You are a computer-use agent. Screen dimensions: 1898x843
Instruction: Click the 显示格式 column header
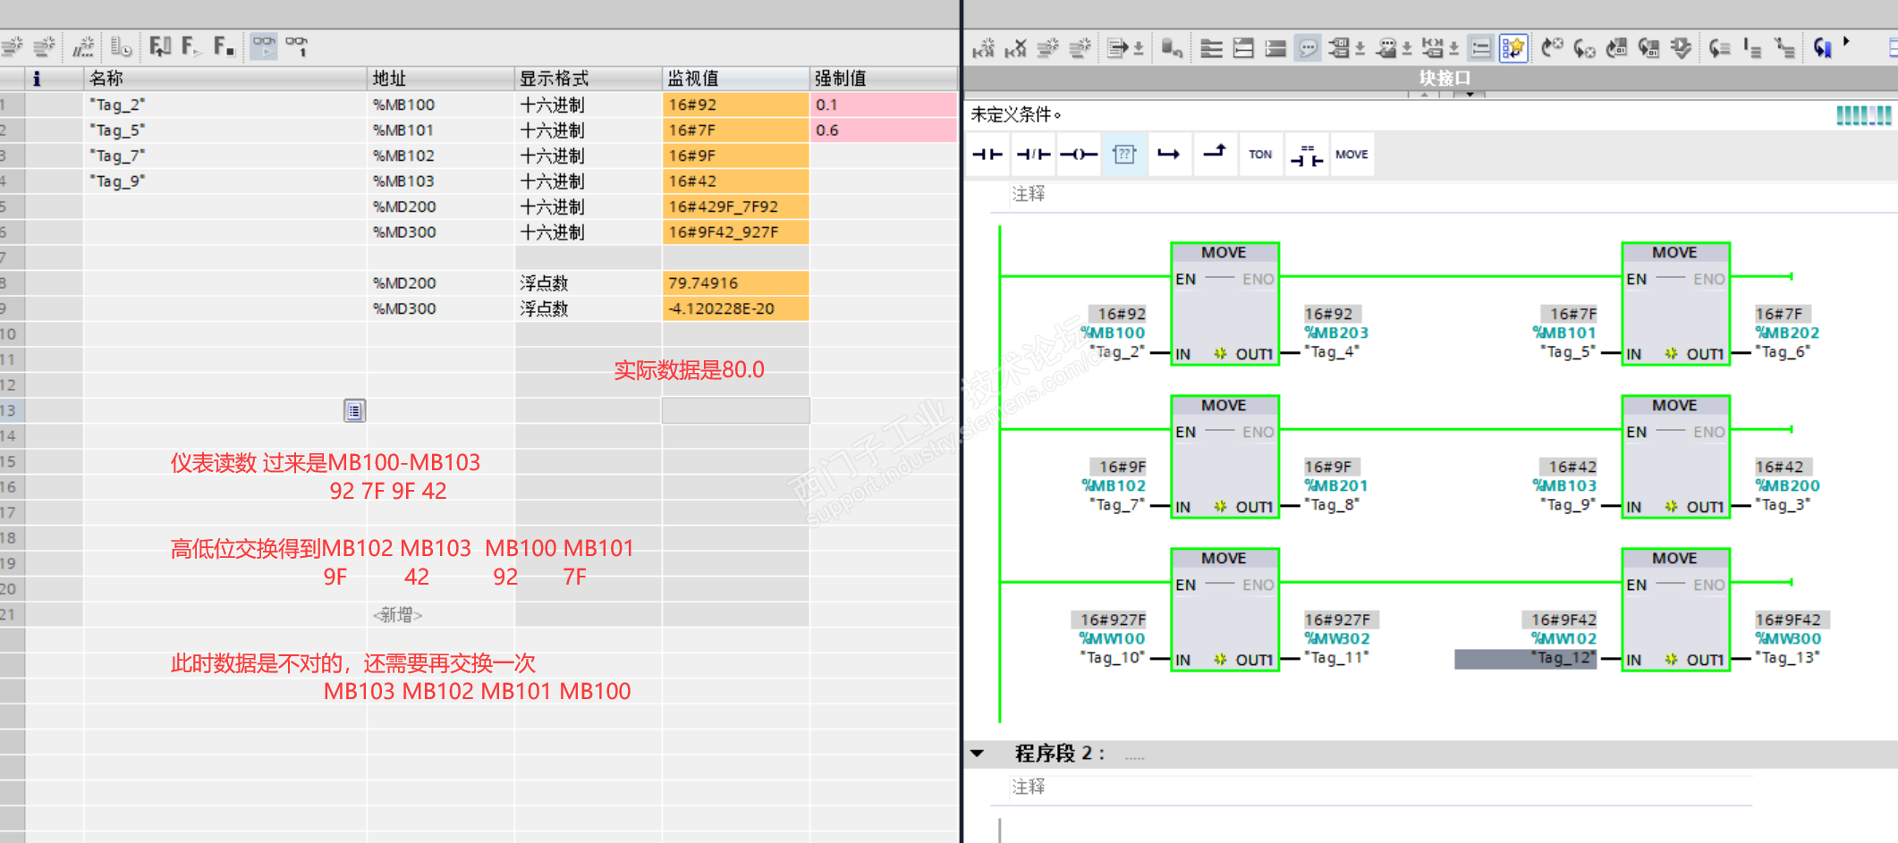coord(588,79)
